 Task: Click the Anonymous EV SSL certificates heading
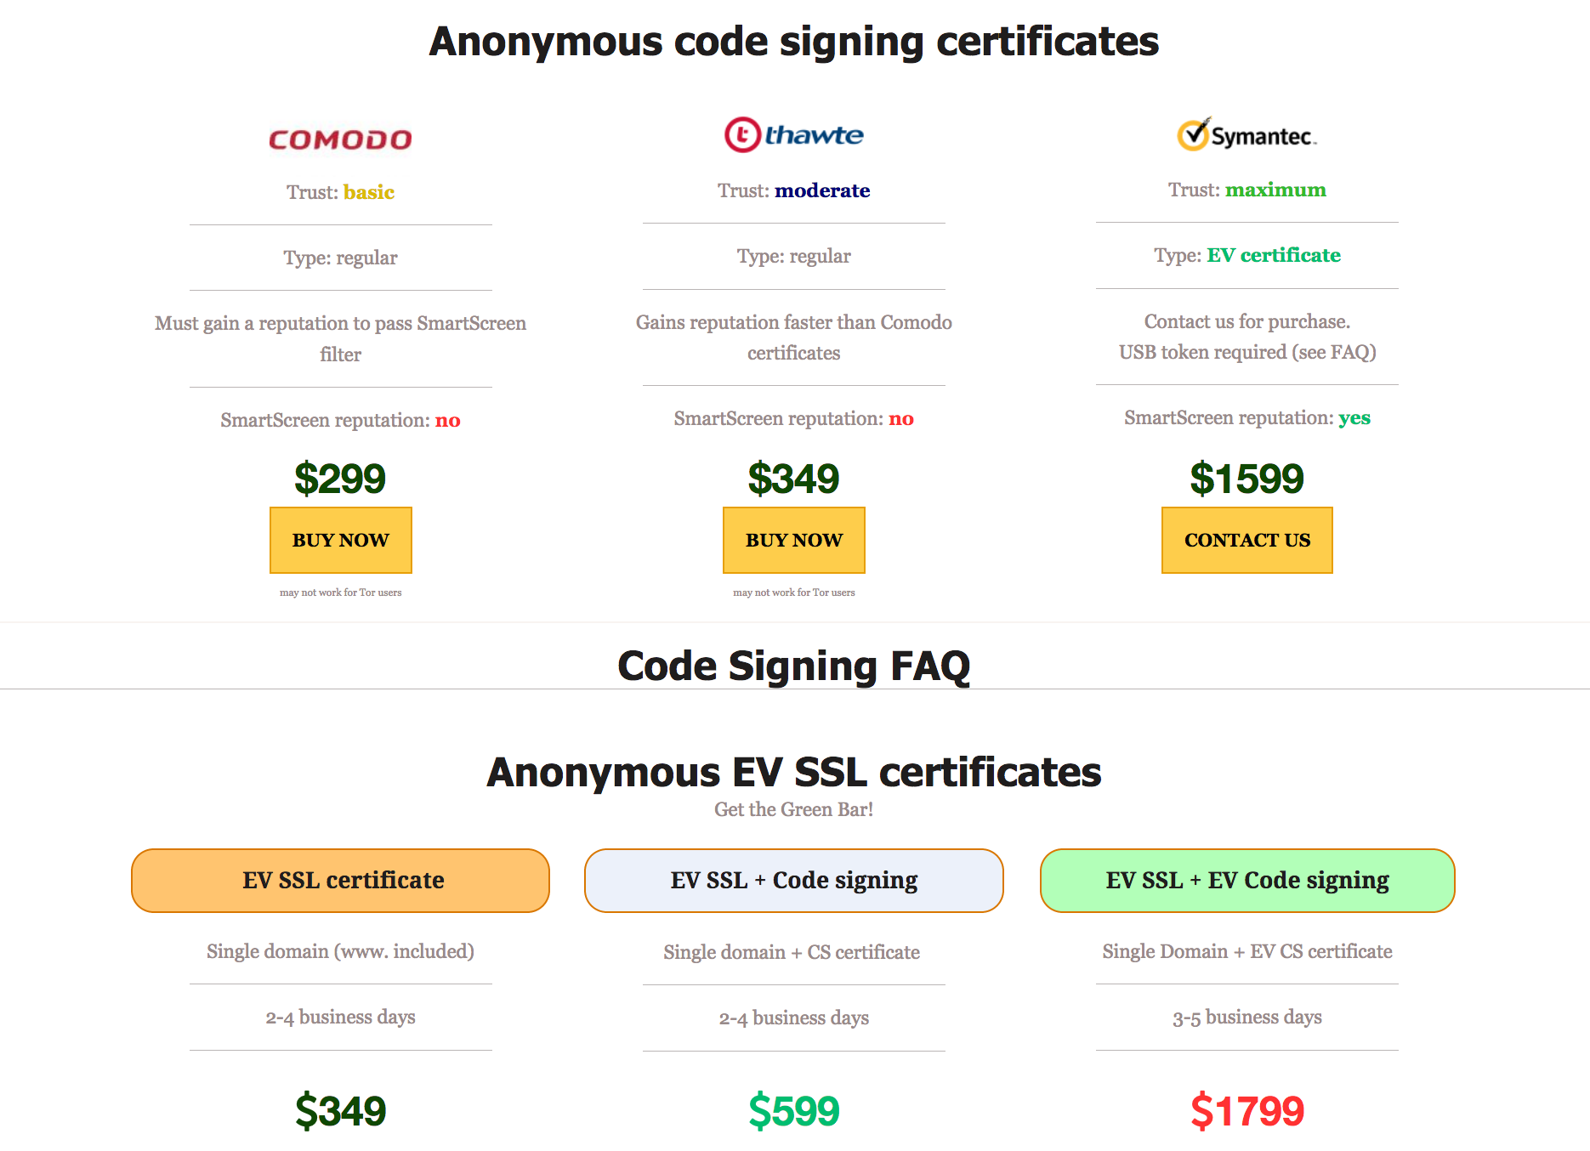(793, 772)
